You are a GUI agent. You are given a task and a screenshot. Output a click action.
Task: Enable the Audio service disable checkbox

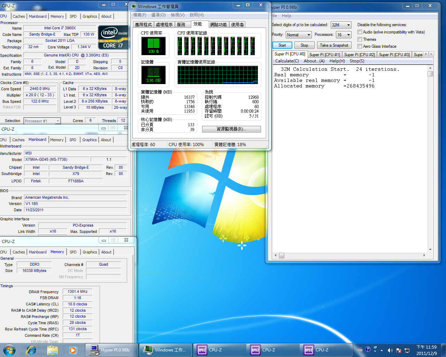[x=360, y=32]
